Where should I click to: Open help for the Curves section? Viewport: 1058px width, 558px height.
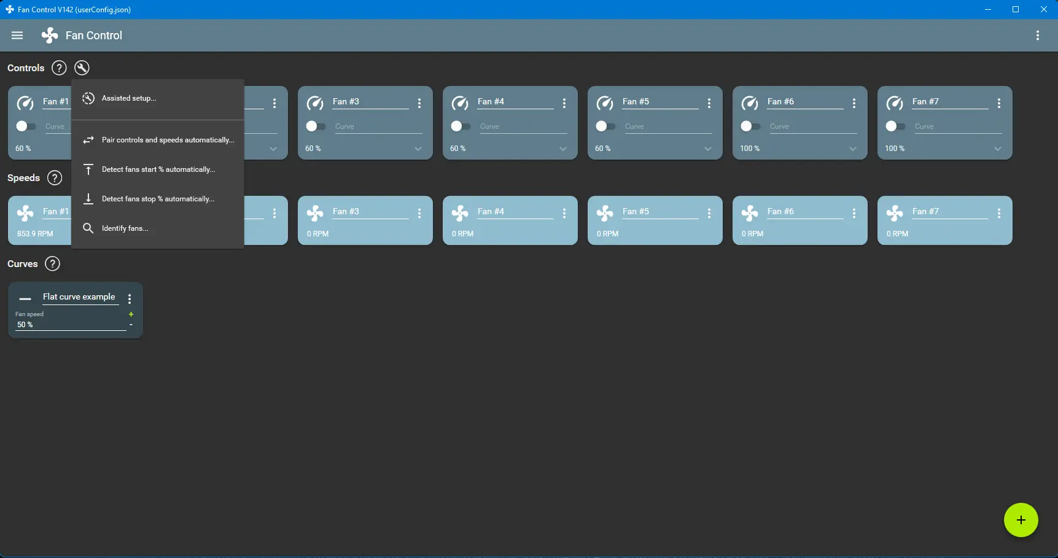pyautogui.click(x=53, y=264)
